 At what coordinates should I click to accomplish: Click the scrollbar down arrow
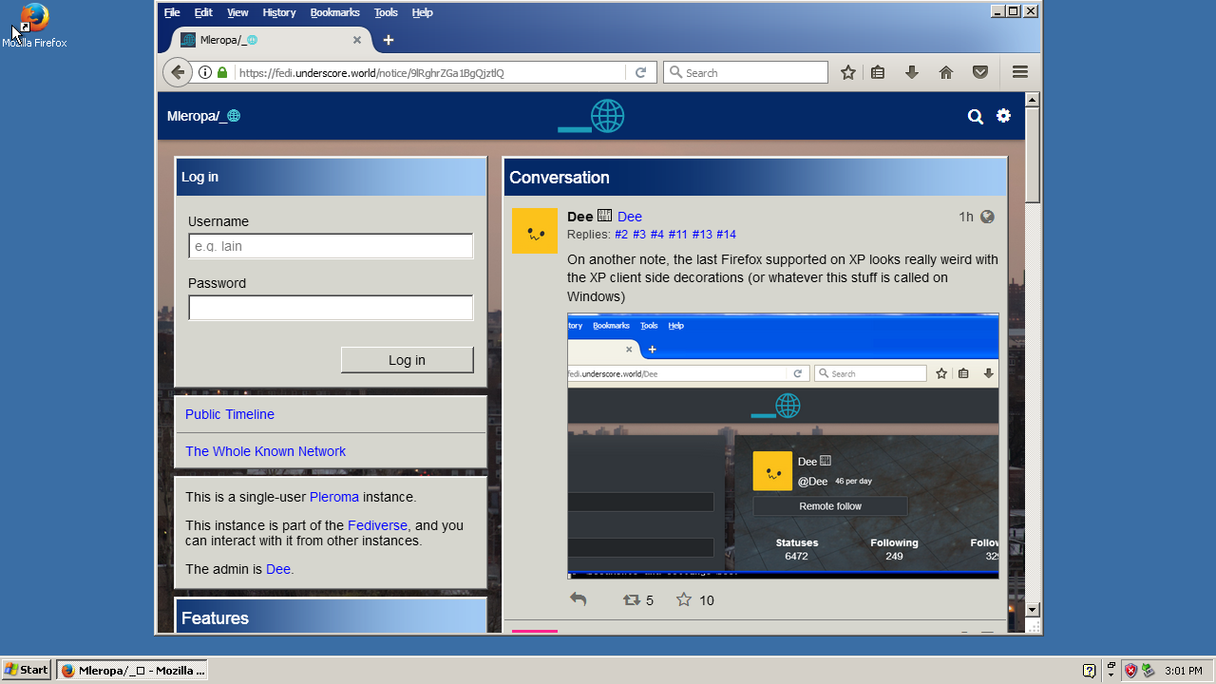point(1033,609)
